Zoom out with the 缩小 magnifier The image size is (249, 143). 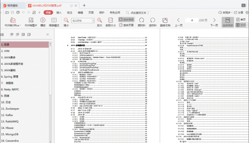click(x=66, y=22)
